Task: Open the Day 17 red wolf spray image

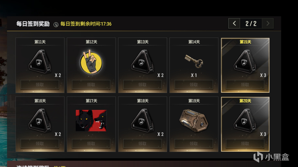Action: tap(91, 121)
